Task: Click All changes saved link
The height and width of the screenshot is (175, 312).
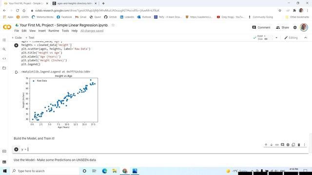Action: tap(92, 31)
